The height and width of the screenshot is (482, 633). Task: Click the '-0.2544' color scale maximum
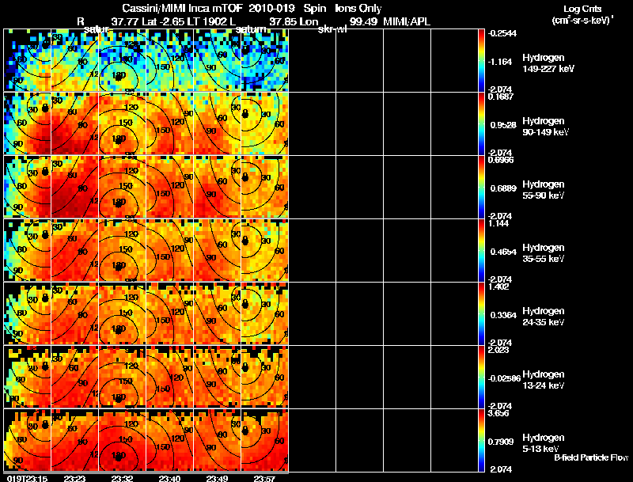tap(502, 33)
